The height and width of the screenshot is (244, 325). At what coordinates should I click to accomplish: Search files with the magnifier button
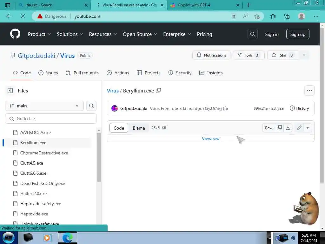point(91,106)
